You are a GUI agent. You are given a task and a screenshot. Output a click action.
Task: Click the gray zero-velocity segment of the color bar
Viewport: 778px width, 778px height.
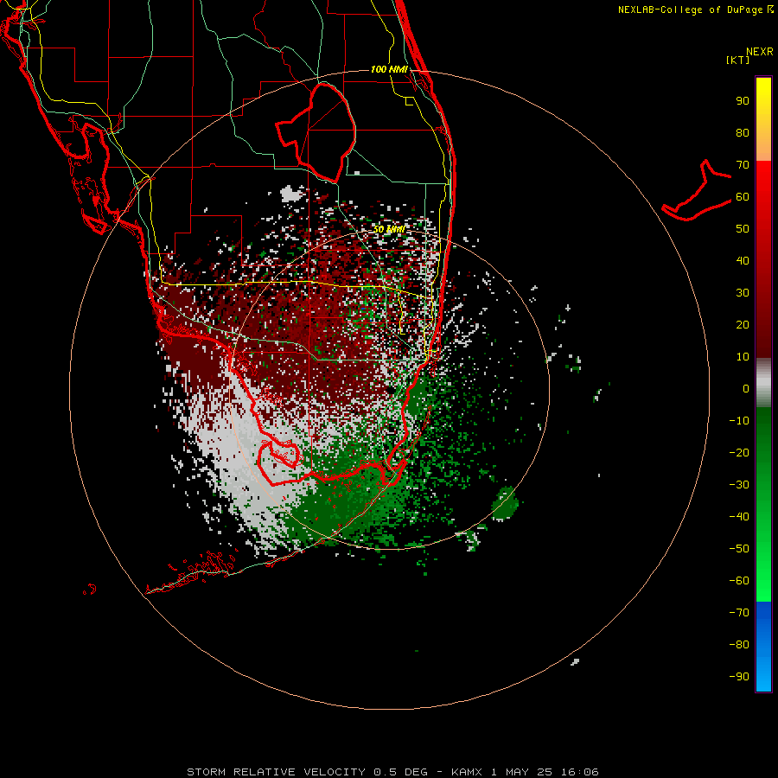763,383
